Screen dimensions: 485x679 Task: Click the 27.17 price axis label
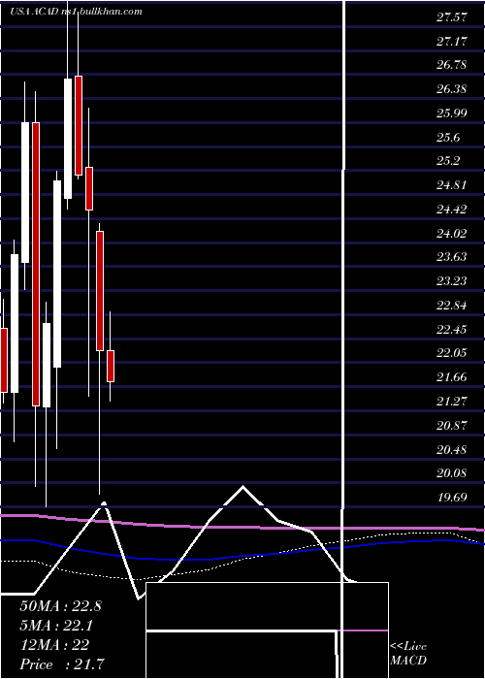click(x=452, y=41)
